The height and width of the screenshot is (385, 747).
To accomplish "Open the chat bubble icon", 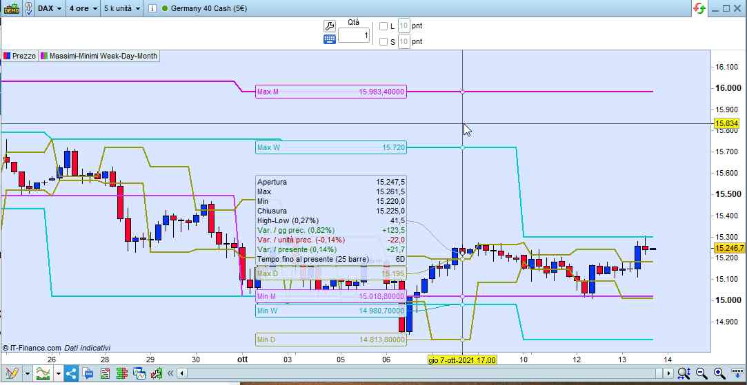I will [88, 373].
